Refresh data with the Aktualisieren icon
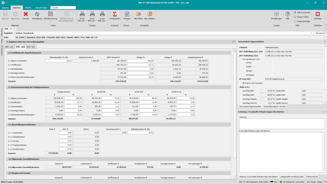The height and width of the screenshot is (184, 327). click(37, 14)
